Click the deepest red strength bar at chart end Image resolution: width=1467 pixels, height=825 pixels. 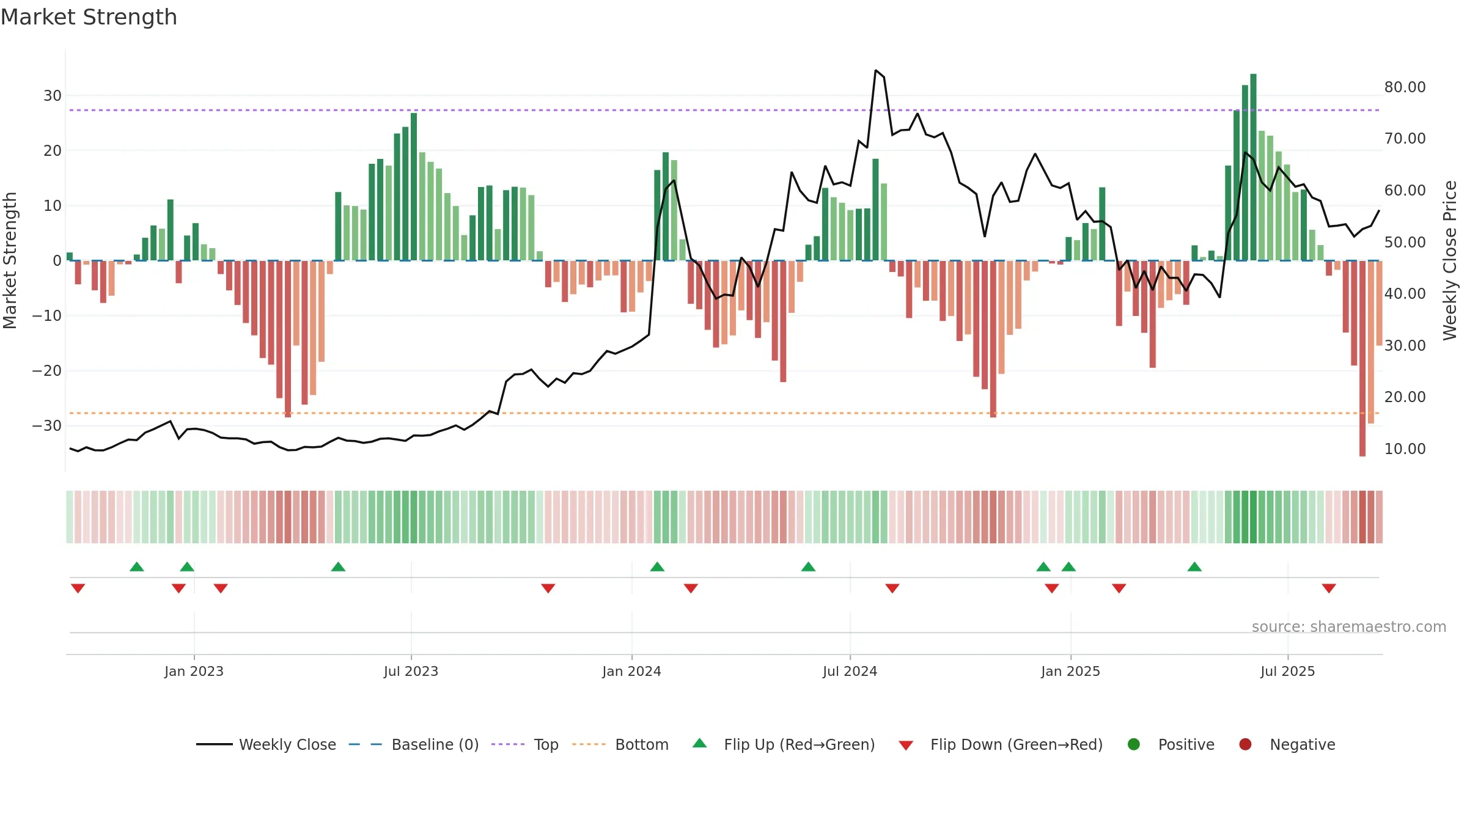(x=1362, y=358)
